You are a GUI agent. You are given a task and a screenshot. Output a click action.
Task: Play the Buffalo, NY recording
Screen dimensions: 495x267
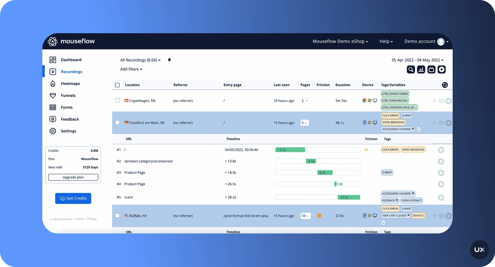[448, 216]
